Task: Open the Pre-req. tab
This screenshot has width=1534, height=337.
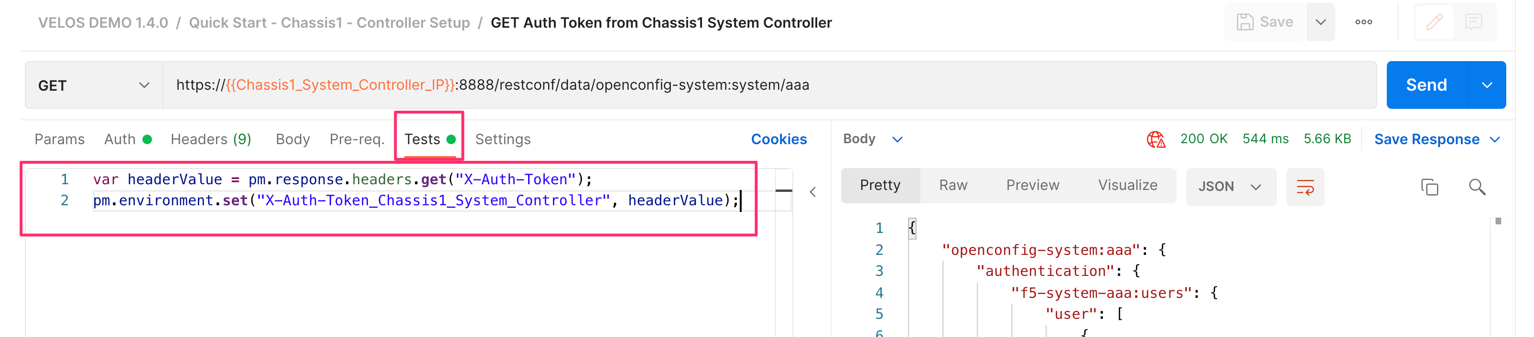Action: coord(356,140)
